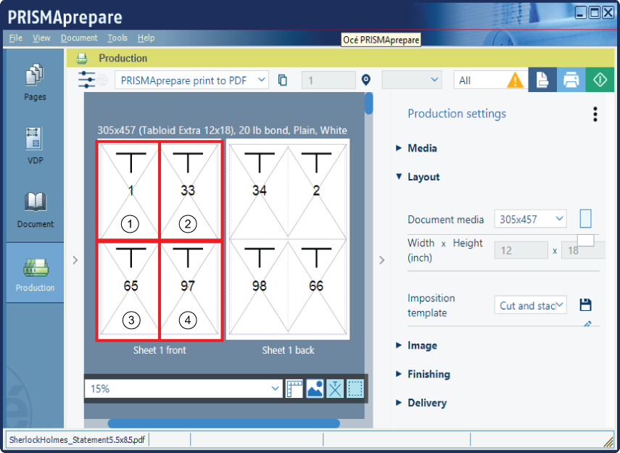Open the Imposition template dropdown
The image size is (620, 453).
click(x=531, y=305)
